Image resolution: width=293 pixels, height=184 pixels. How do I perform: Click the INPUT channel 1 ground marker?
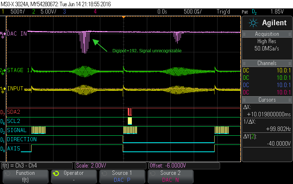[x=2, y=89]
